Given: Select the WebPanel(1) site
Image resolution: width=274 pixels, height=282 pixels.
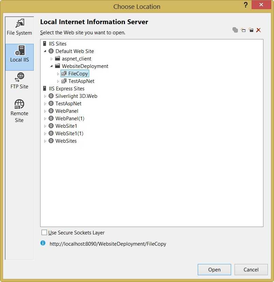Looking at the screenshot, I should pos(70,119).
